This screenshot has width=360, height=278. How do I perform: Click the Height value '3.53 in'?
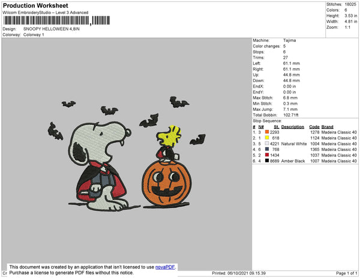351,16
